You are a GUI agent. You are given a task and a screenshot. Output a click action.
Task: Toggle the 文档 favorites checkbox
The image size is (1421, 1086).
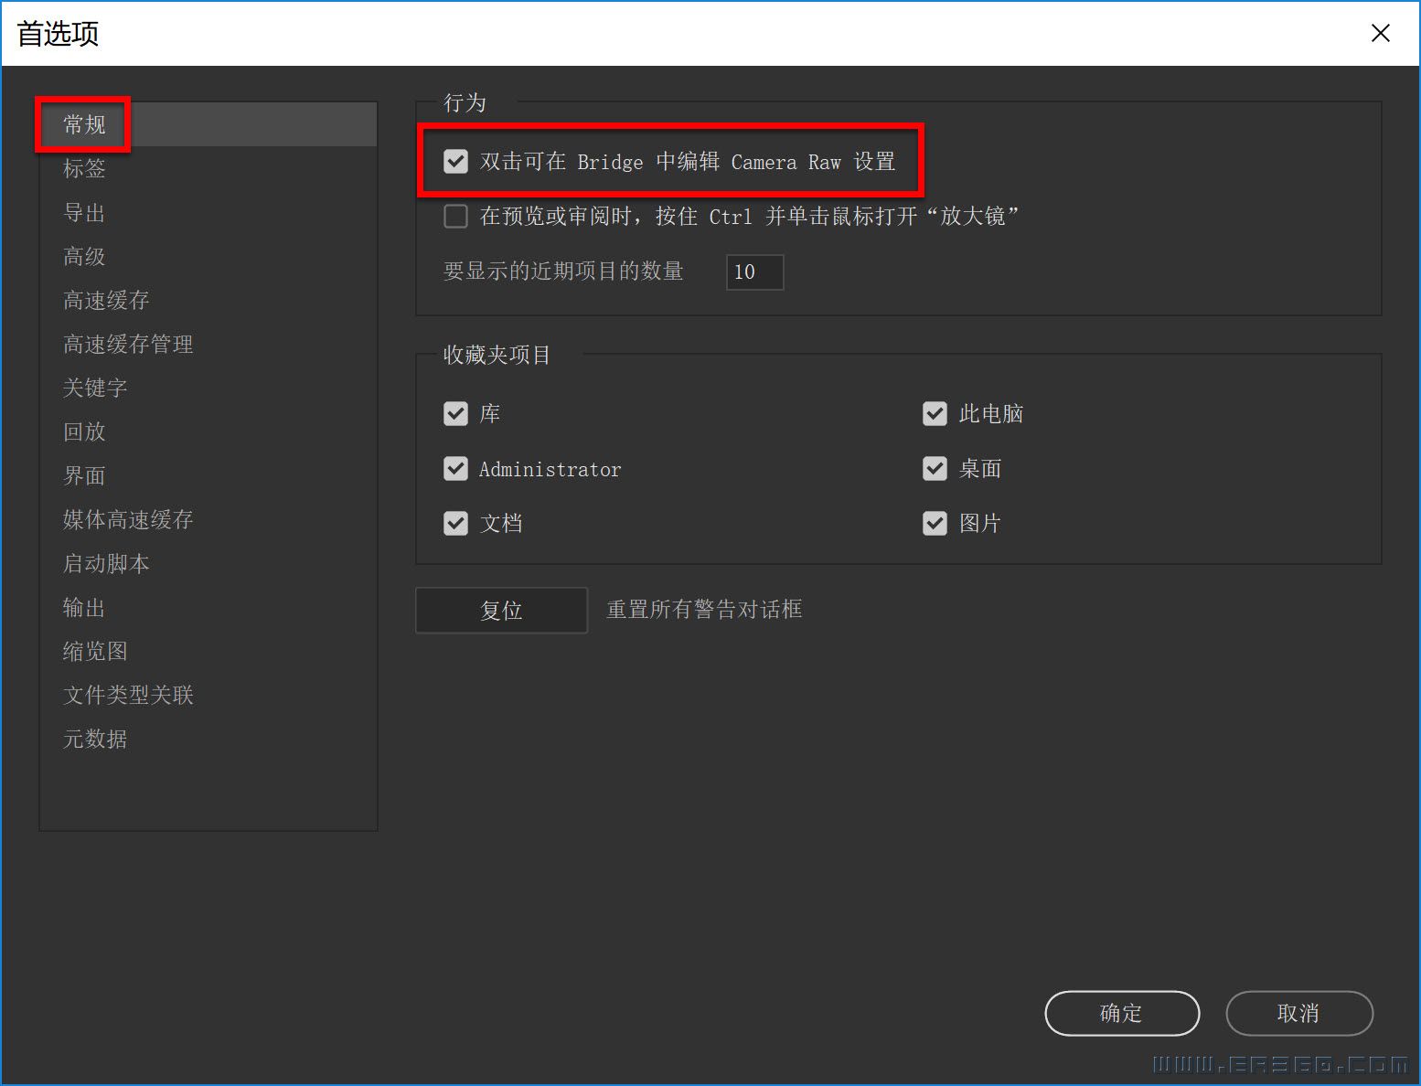(455, 523)
